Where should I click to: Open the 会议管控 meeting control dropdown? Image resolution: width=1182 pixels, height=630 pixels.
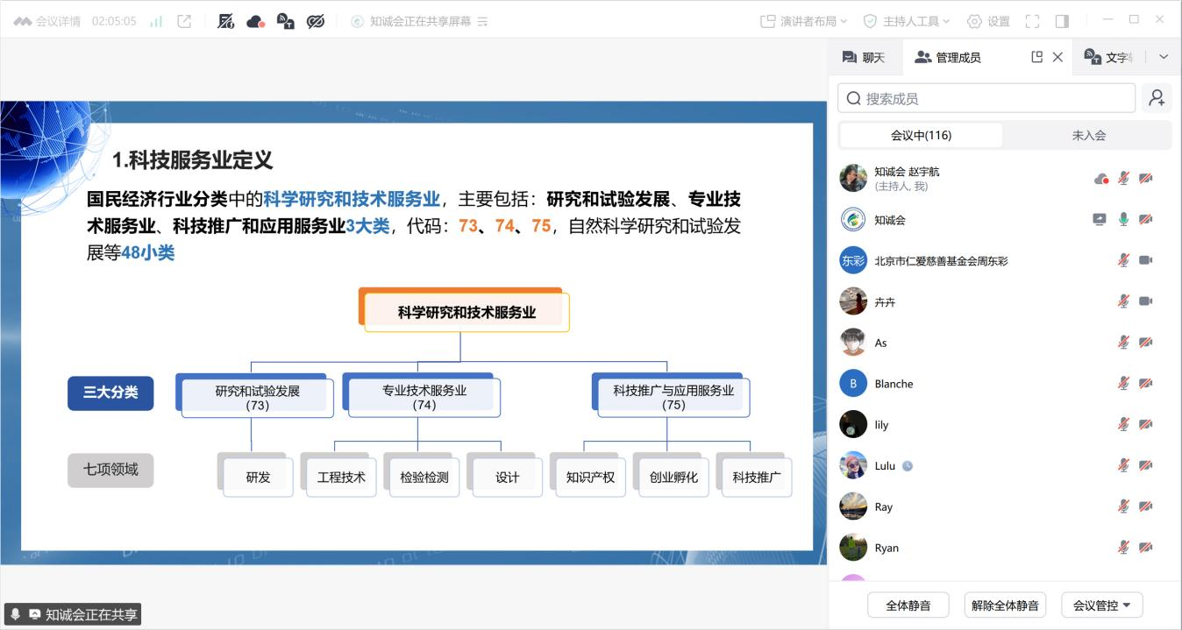(x=1102, y=605)
